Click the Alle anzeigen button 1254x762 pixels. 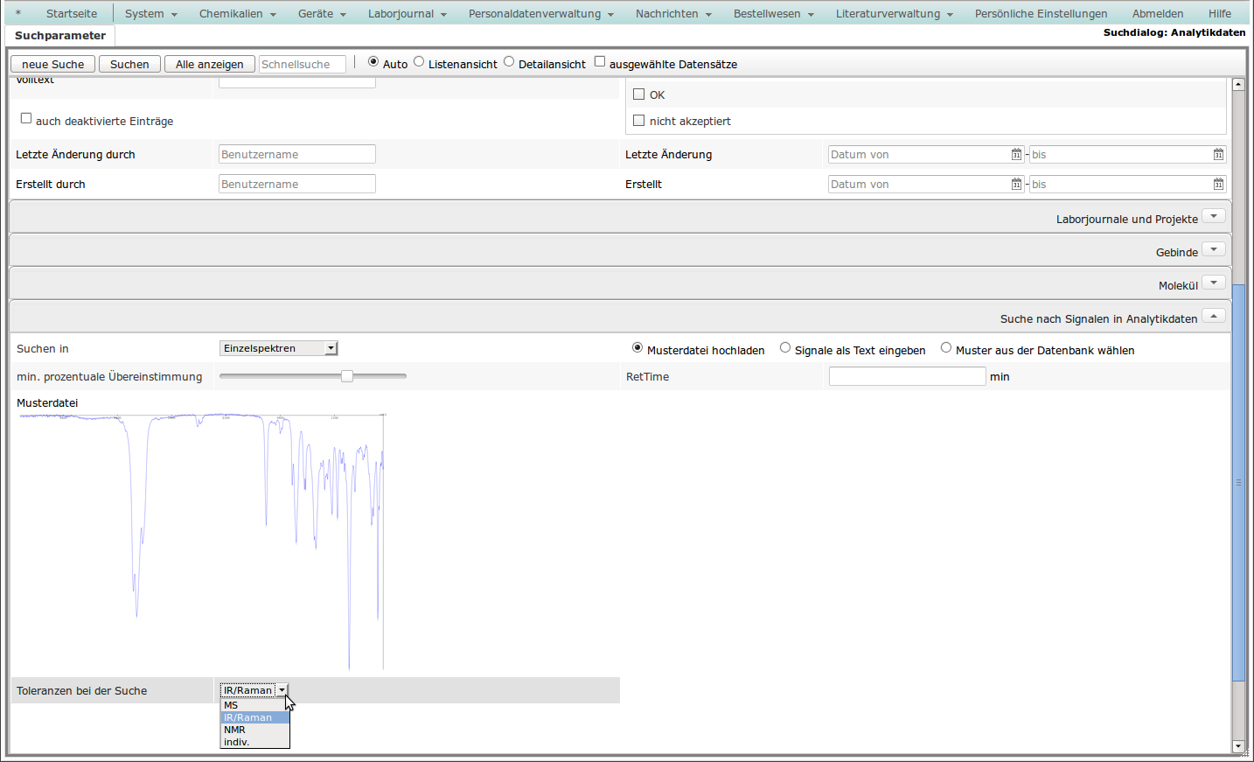click(x=209, y=65)
